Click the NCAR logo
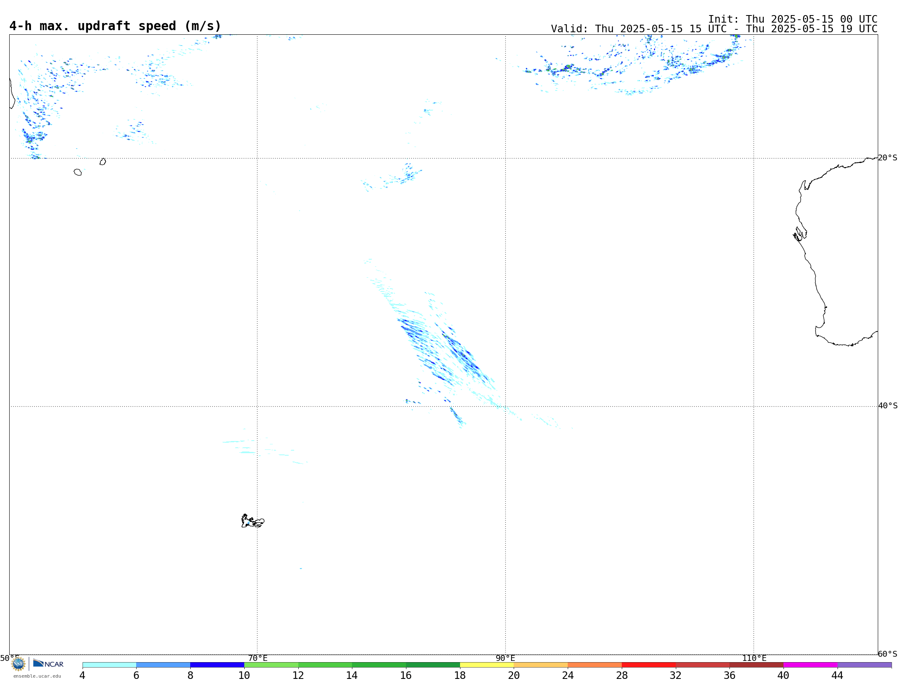The height and width of the screenshot is (681, 905). (x=48, y=663)
